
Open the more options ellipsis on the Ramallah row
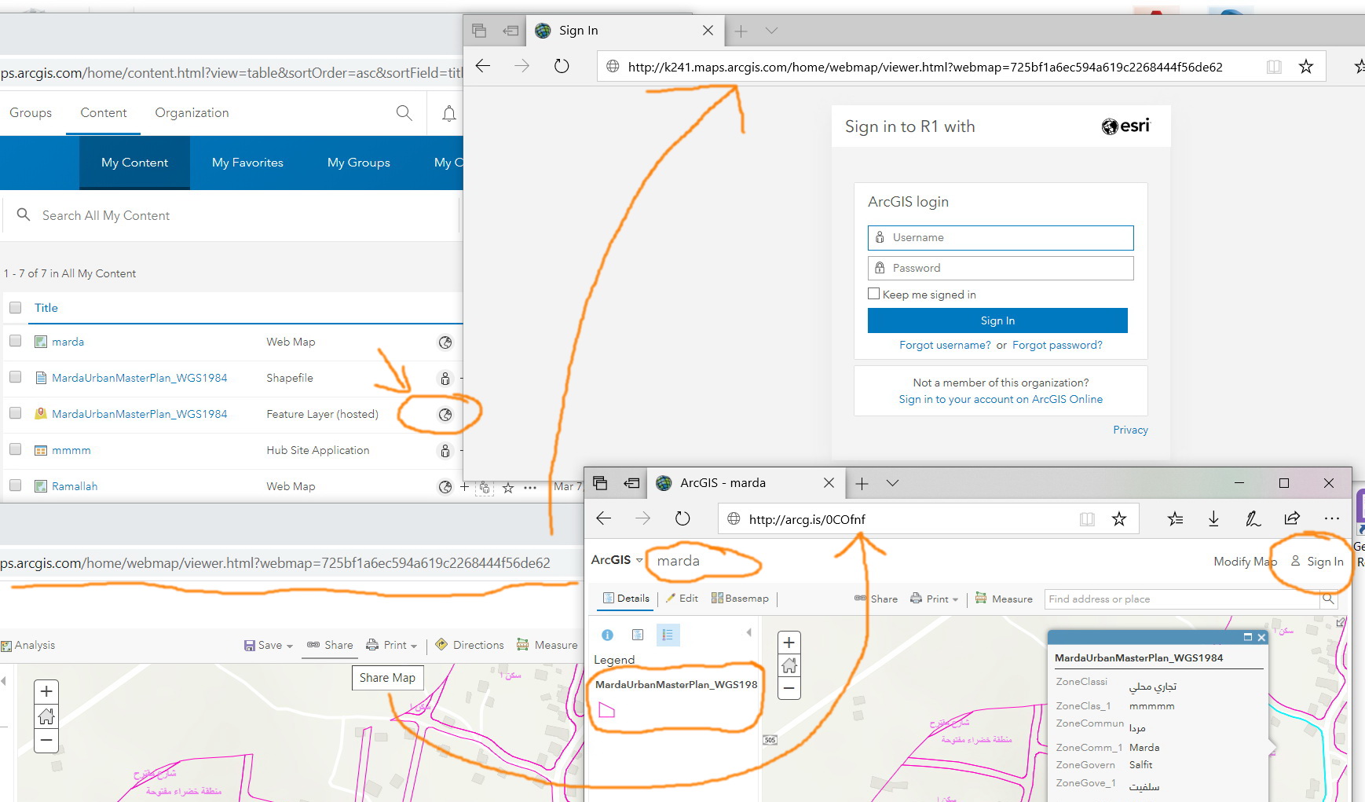(530, 488)
